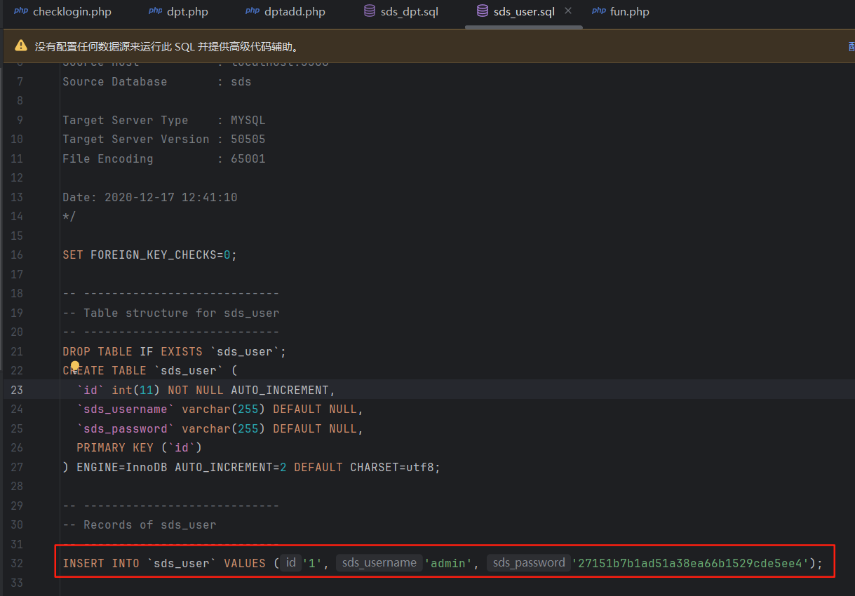Click the `sds_password` column name on line 25
This screenshot has width=855, height=596.
point(126,428)
